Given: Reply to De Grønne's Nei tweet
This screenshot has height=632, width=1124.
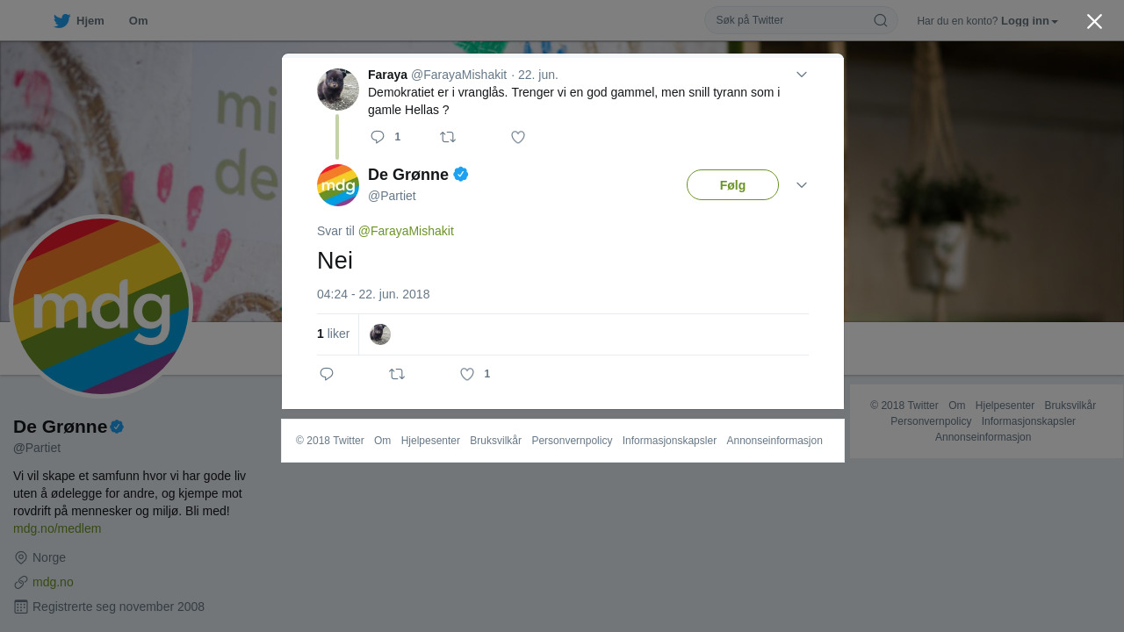Looking at the screenshot, I should pyautogui.click(x=327, y=374).
